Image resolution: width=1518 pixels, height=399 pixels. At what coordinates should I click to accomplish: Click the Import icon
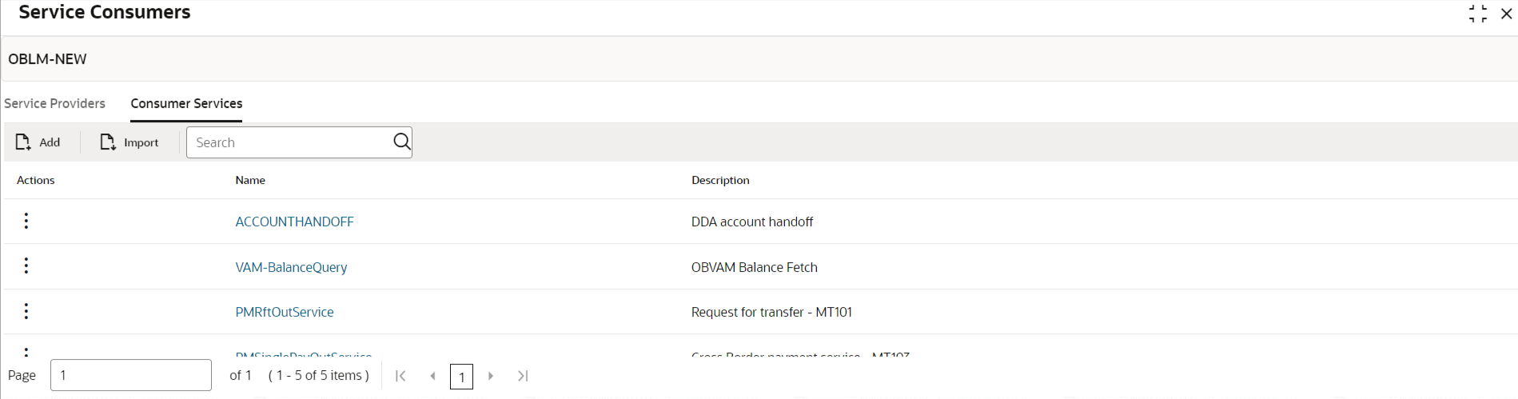(x=107, y=142)
